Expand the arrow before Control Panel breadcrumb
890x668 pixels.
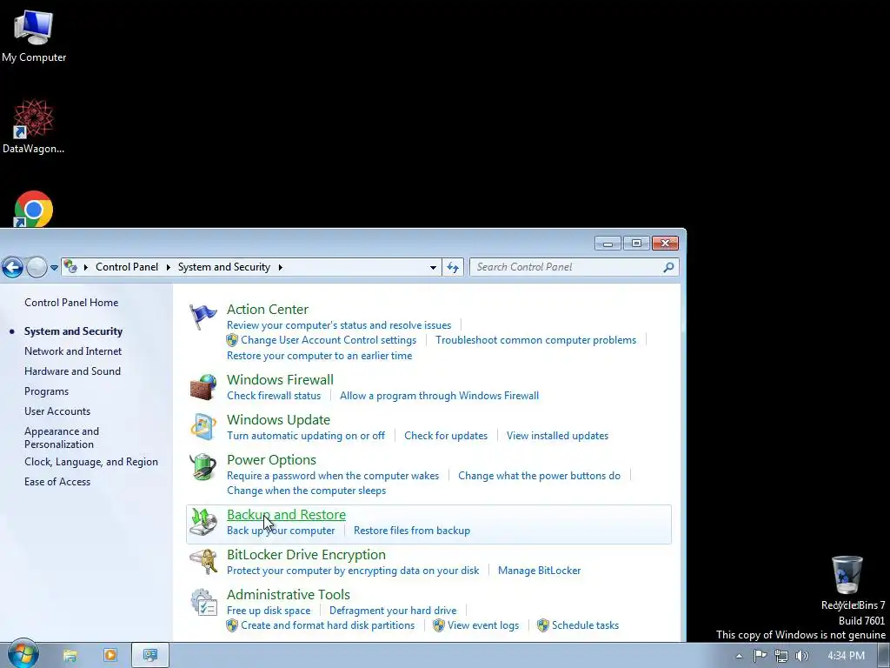tap(86, 267)
